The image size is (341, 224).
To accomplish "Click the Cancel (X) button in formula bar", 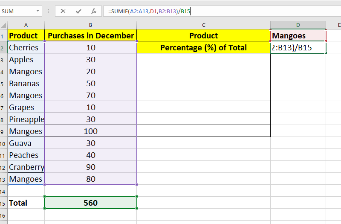I will coord(63,11).
